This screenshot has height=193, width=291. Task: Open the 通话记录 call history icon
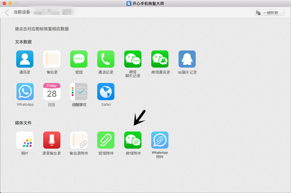106,59
